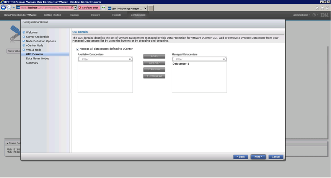Click the help question mark icon

point(314,15)
